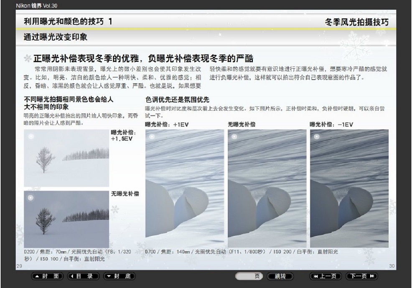Click the 冬季风光拍摄技巧 header title
412x288 pixels.
pos(356,22)
